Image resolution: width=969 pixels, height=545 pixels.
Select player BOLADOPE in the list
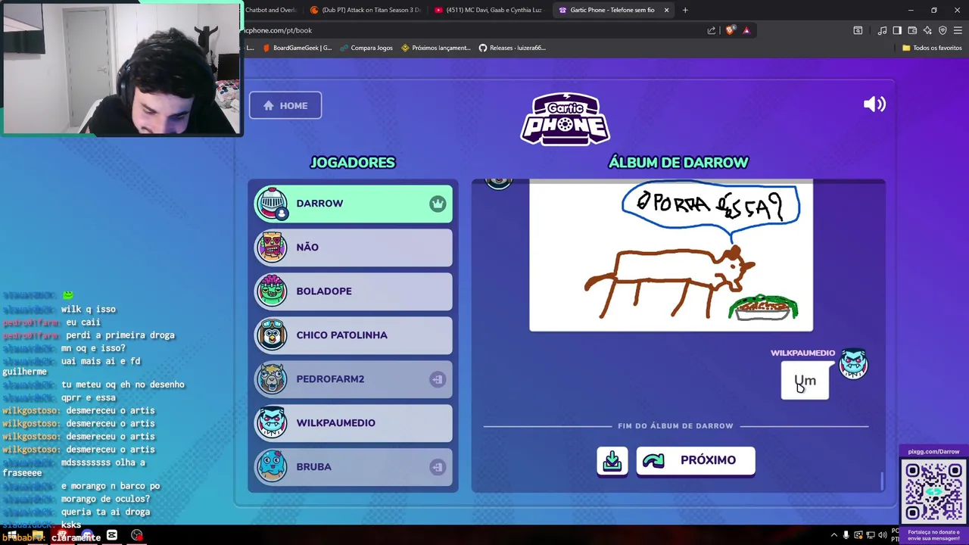coord(354,291)
